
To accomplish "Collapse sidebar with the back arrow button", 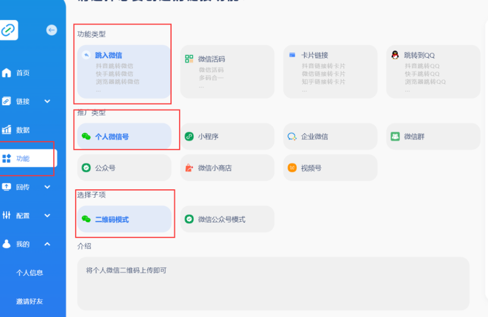I will [x=51, y=30].
